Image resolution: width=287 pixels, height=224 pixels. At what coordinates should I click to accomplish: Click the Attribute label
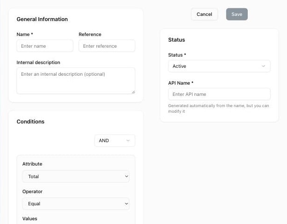coord(32,164)
